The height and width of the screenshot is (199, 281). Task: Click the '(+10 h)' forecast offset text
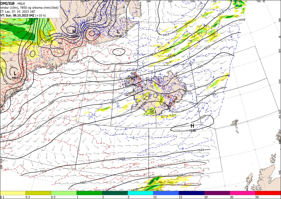pos(40,15)
